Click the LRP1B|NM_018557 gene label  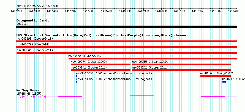coord(29,94)
